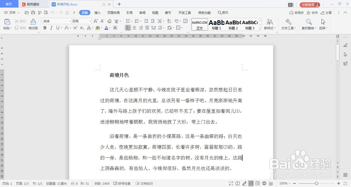The width and height of the screenshot is (351, 187).
Task: Increase paragraph indent
Action: (153, 21)
